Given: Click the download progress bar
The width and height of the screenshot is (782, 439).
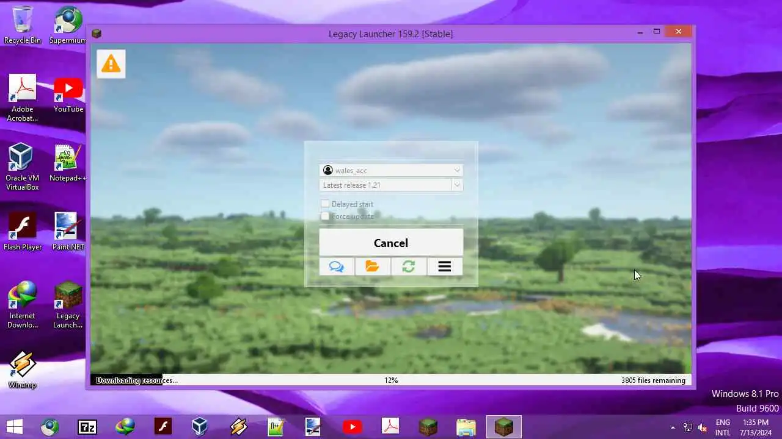Looking at the screenshot, I should 391,380.
